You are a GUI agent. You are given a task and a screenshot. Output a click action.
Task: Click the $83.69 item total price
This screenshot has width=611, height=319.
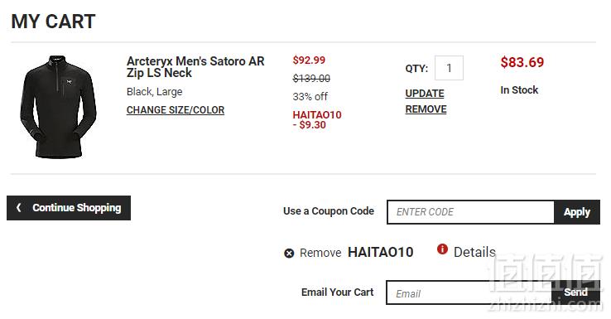tap(522, 62)
